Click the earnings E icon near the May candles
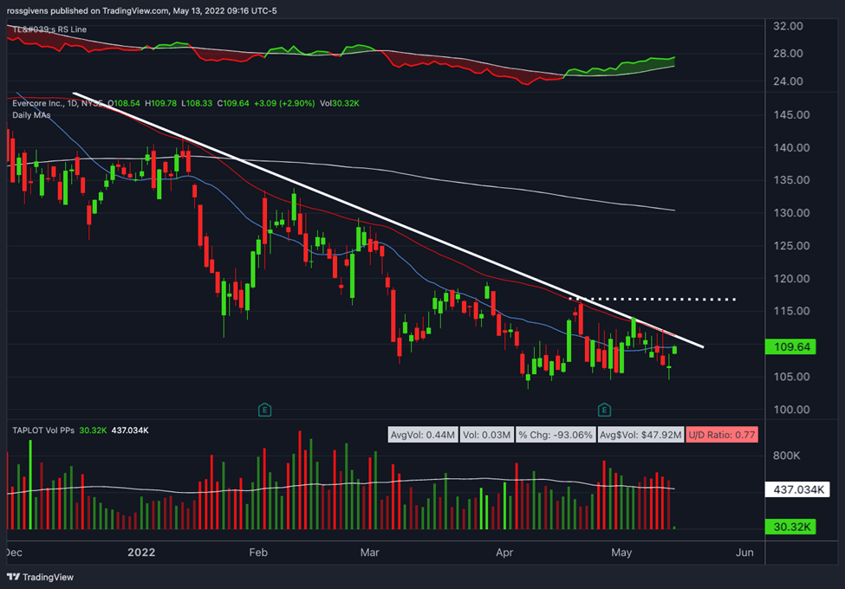The image size is (845, 589). [x=603, y=410]
